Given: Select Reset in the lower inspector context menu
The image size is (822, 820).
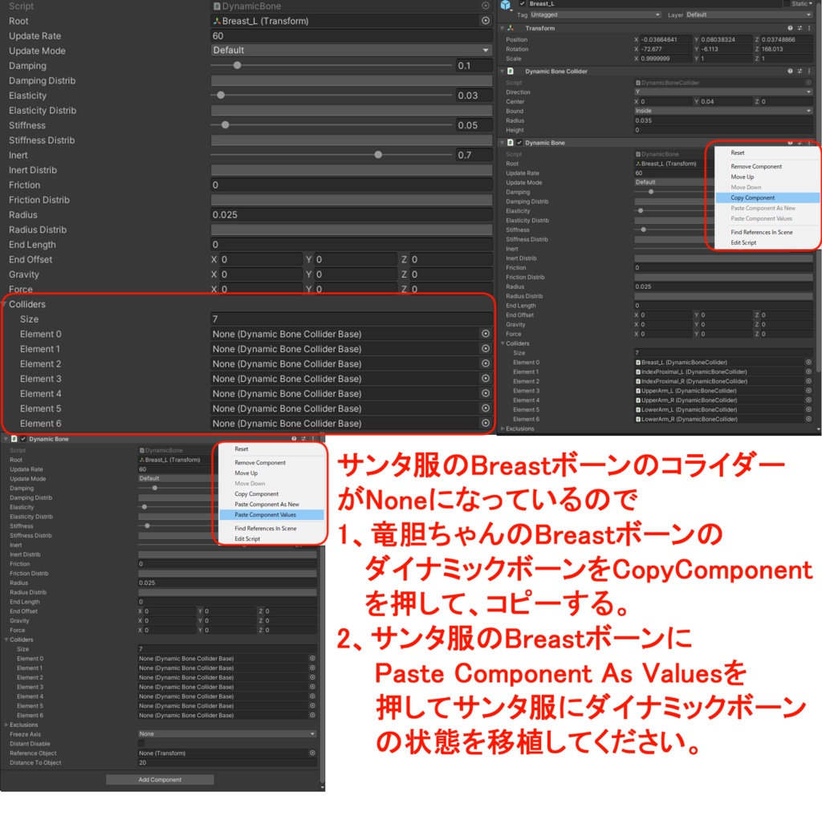Looking at the screenshot, I should tap(241, 449).
